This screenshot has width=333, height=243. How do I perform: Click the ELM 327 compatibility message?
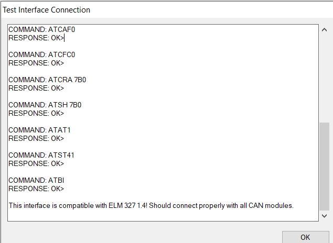[x=151, y=205]
